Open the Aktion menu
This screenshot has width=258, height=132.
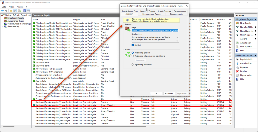tap(12, 7)
